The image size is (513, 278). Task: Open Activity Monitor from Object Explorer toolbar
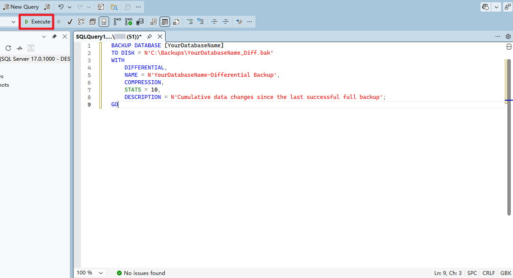coord(20,48)
